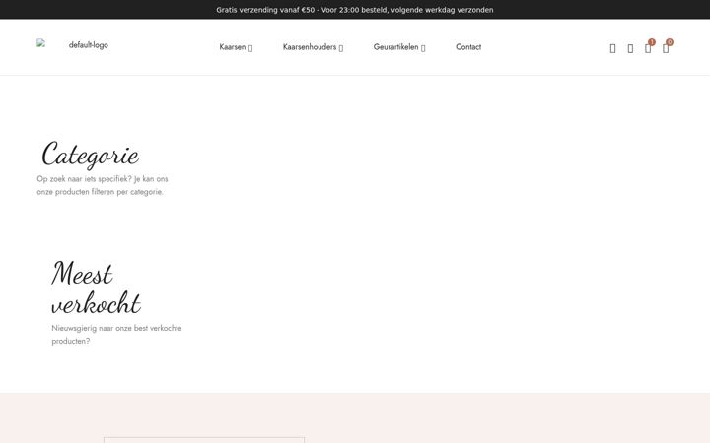This screenshot has height=443, width=710.
Task: Open the Contact page link
Action: coord(468,47)
